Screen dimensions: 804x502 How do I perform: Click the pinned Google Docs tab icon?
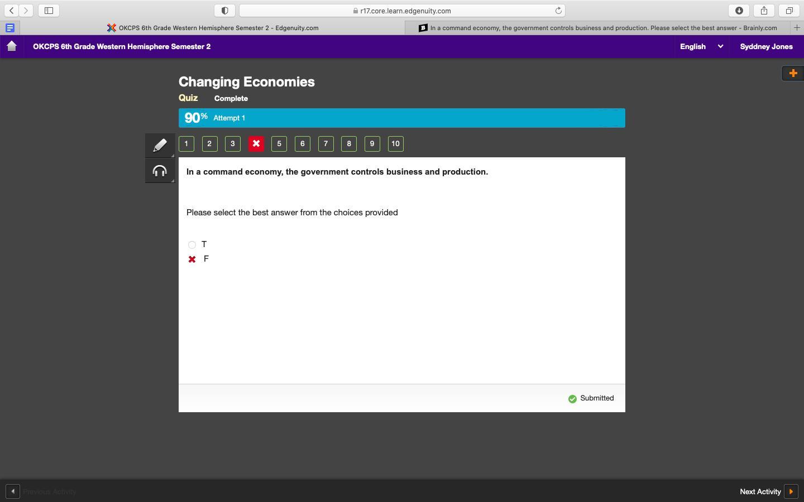point(9,28)
